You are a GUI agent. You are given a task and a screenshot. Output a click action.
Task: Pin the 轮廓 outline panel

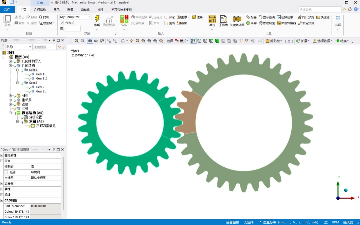[x=54, y=40]
